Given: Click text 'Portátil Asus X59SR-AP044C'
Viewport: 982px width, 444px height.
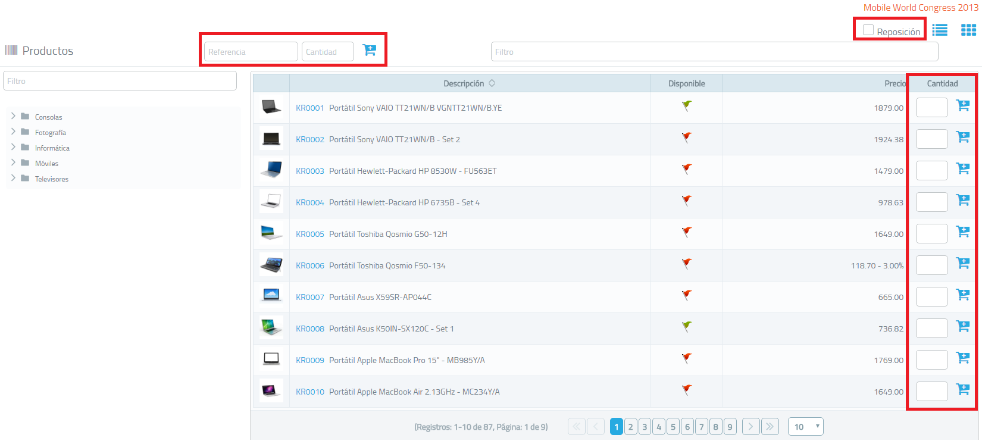Looking at the screenshot, I should [380, 297].
